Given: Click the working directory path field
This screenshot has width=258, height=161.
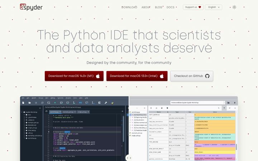Looking at the screenshot, I should [x=197, y=103].
